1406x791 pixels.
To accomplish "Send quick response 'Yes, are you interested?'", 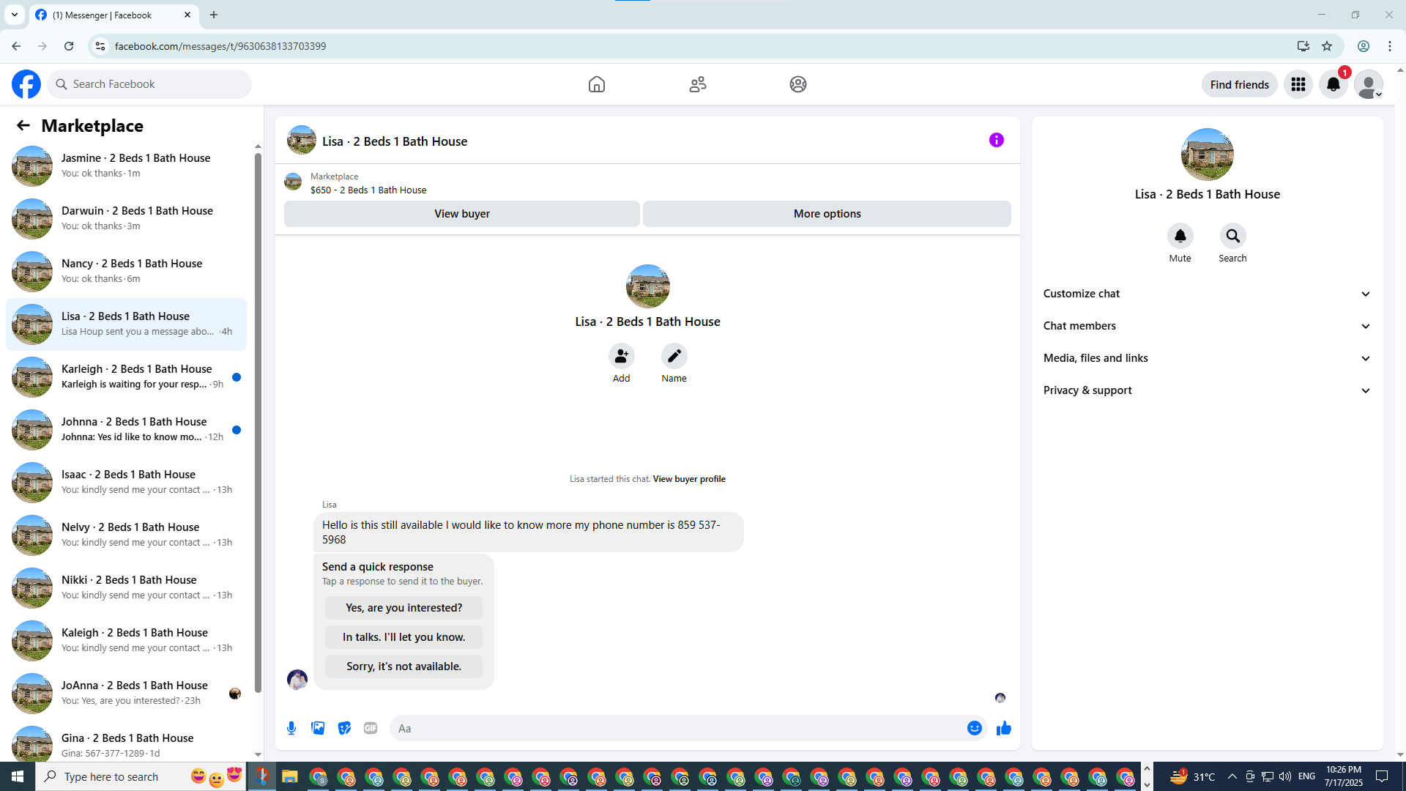I will pos(403,608).
